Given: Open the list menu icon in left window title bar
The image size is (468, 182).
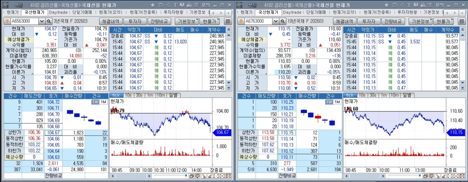Looking at the screenshot, I should 196,5.
